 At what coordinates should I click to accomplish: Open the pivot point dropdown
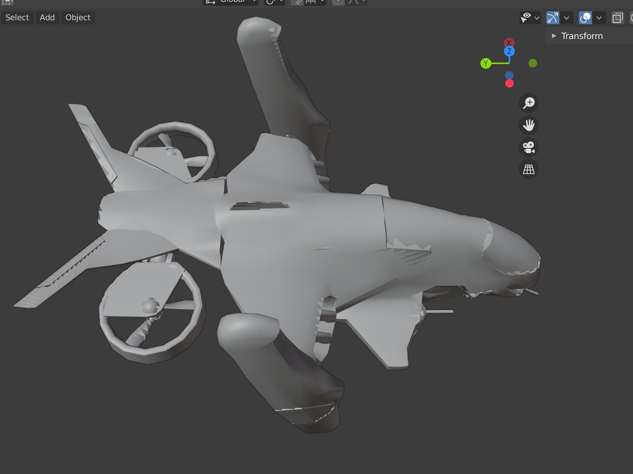click(275, 2)
